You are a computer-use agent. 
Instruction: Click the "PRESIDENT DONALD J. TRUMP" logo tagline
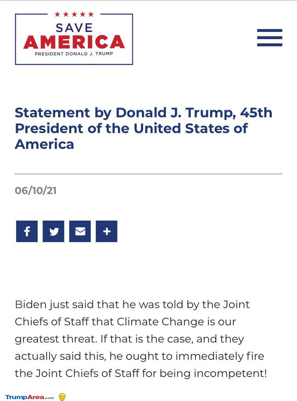(74, 54)
